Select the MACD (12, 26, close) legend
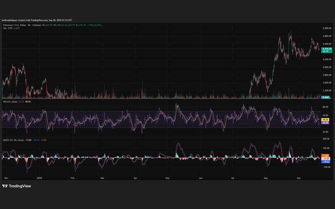 click(13, 140)
